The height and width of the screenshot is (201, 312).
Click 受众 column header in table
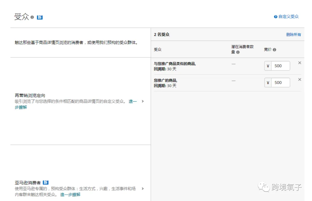click(x=158, y=50)
